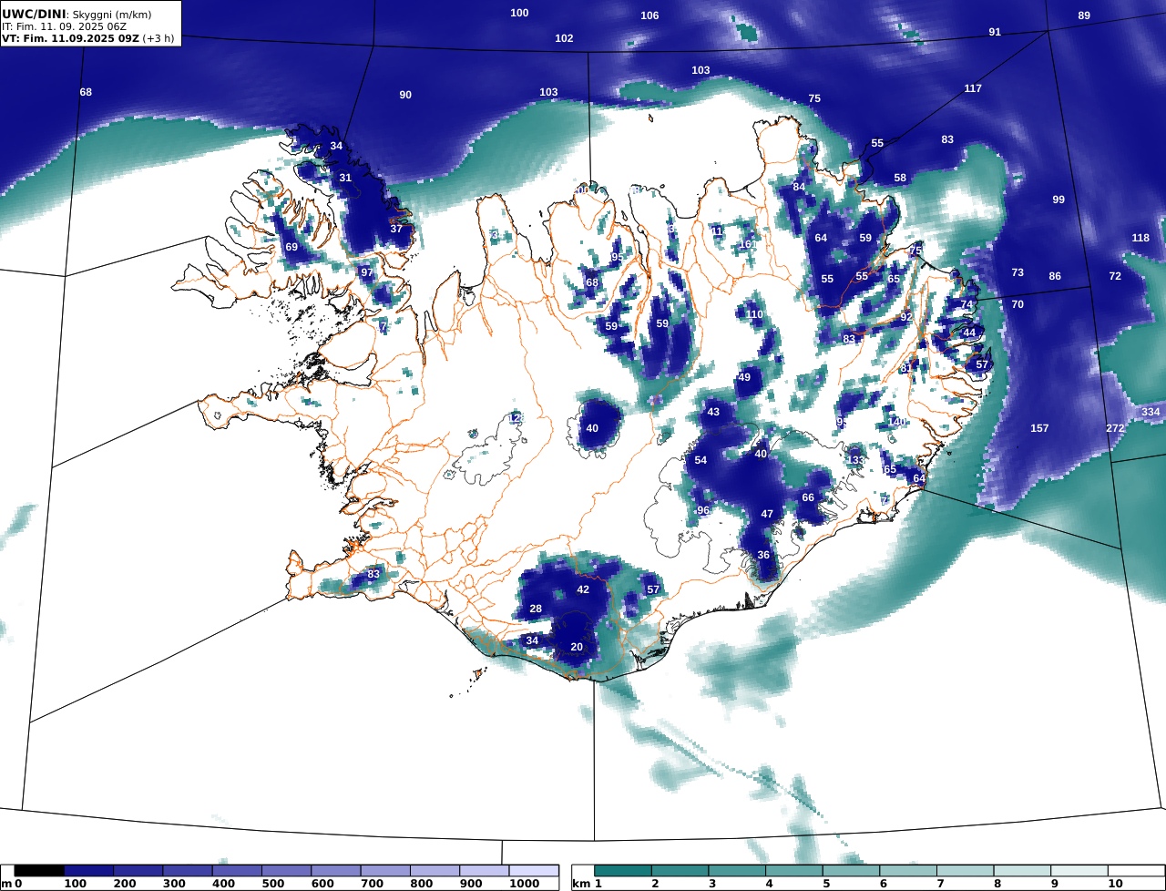Click the value 69 in the Westfjords
This screenshot has width=1166, height=891.
(291, 247)
